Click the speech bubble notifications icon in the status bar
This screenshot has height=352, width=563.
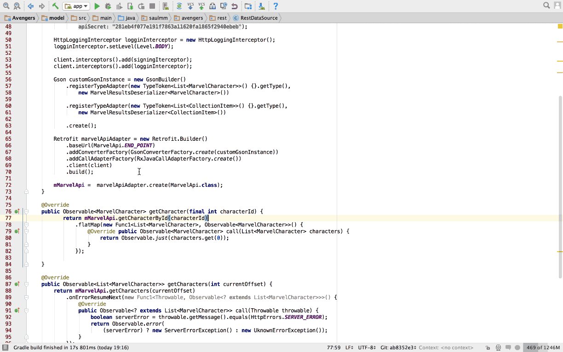[508, 347]
